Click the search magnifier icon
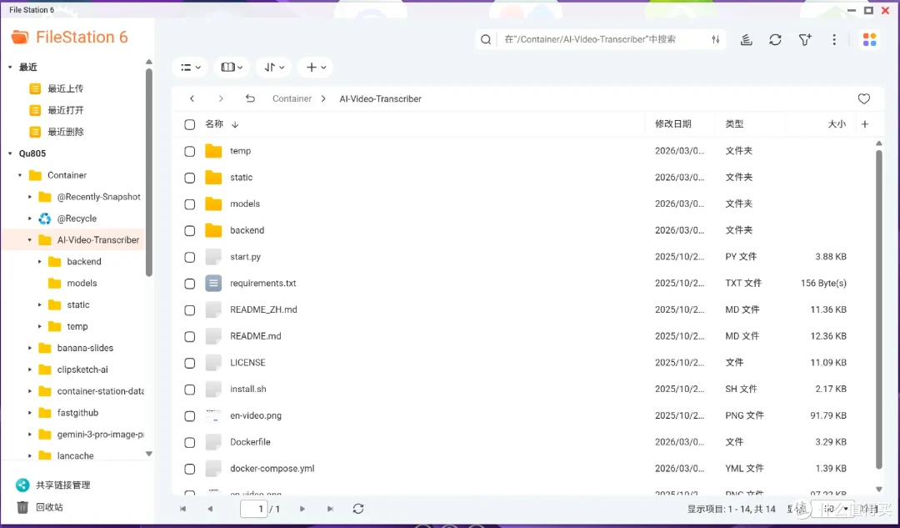 [486, 40]
